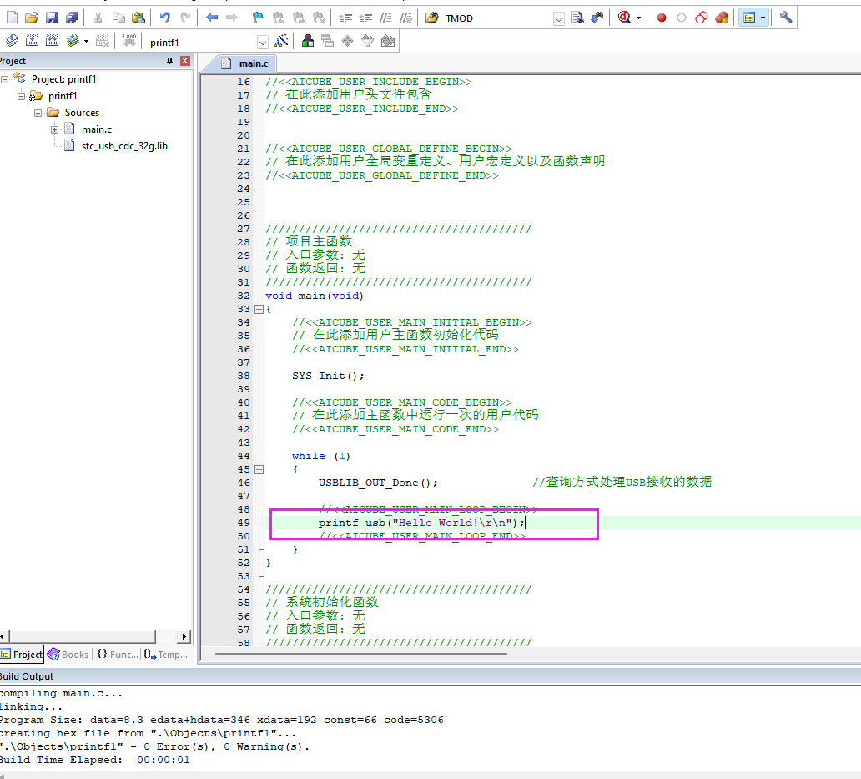
Task: Toggle the project window layout button
Action: pyautogui.click(x=749, y=18)
